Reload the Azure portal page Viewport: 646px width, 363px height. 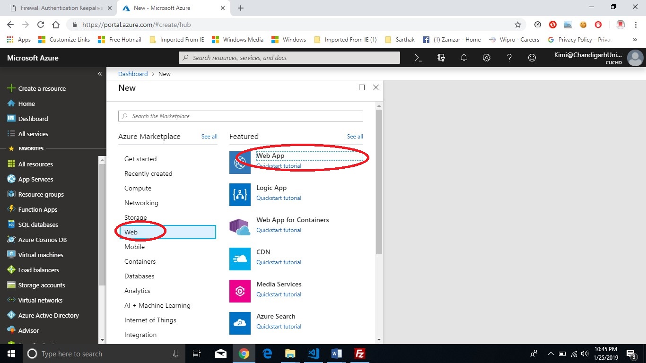(x=41, y=25)
